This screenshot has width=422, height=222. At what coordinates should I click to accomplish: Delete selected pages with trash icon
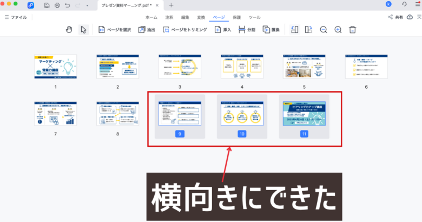tap(352, 30)
